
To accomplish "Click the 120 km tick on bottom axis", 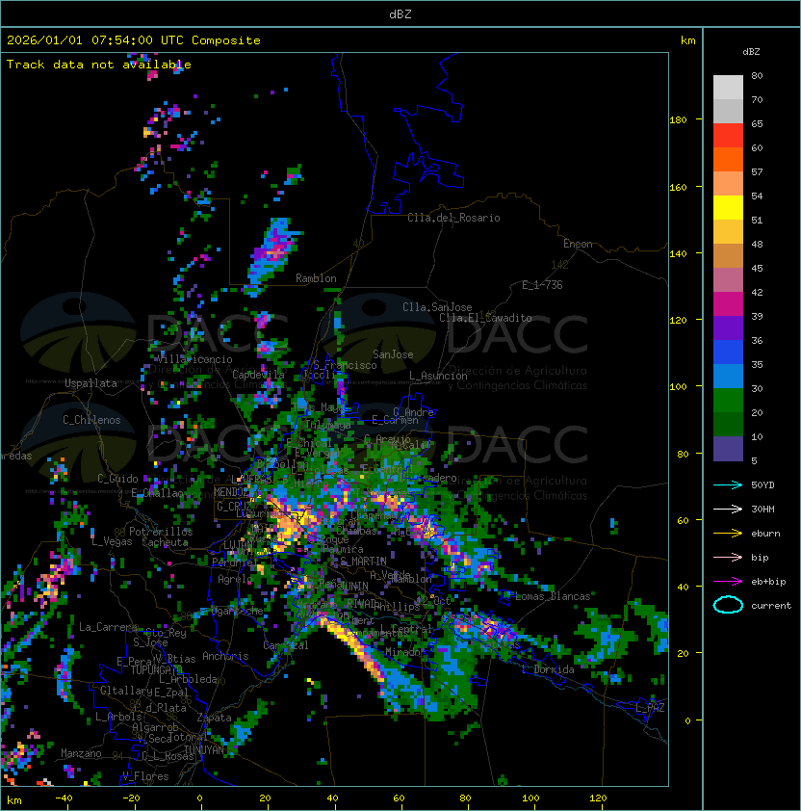I will point(598,798).
